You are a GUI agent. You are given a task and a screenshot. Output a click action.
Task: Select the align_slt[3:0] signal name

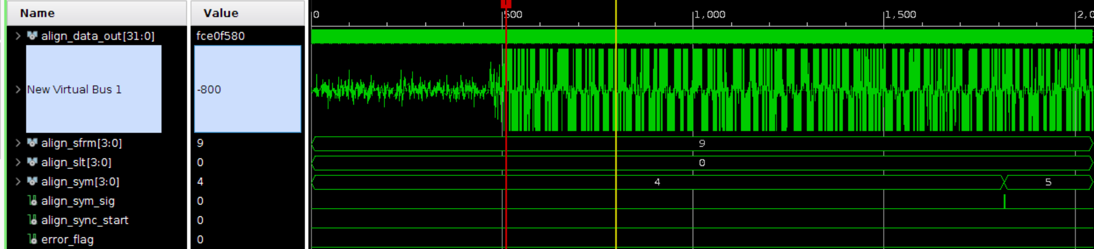pyautogui.click(x=76, y=162)
